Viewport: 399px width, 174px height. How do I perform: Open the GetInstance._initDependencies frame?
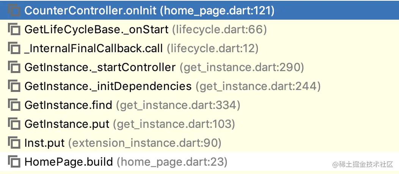[x=108, y=86]
